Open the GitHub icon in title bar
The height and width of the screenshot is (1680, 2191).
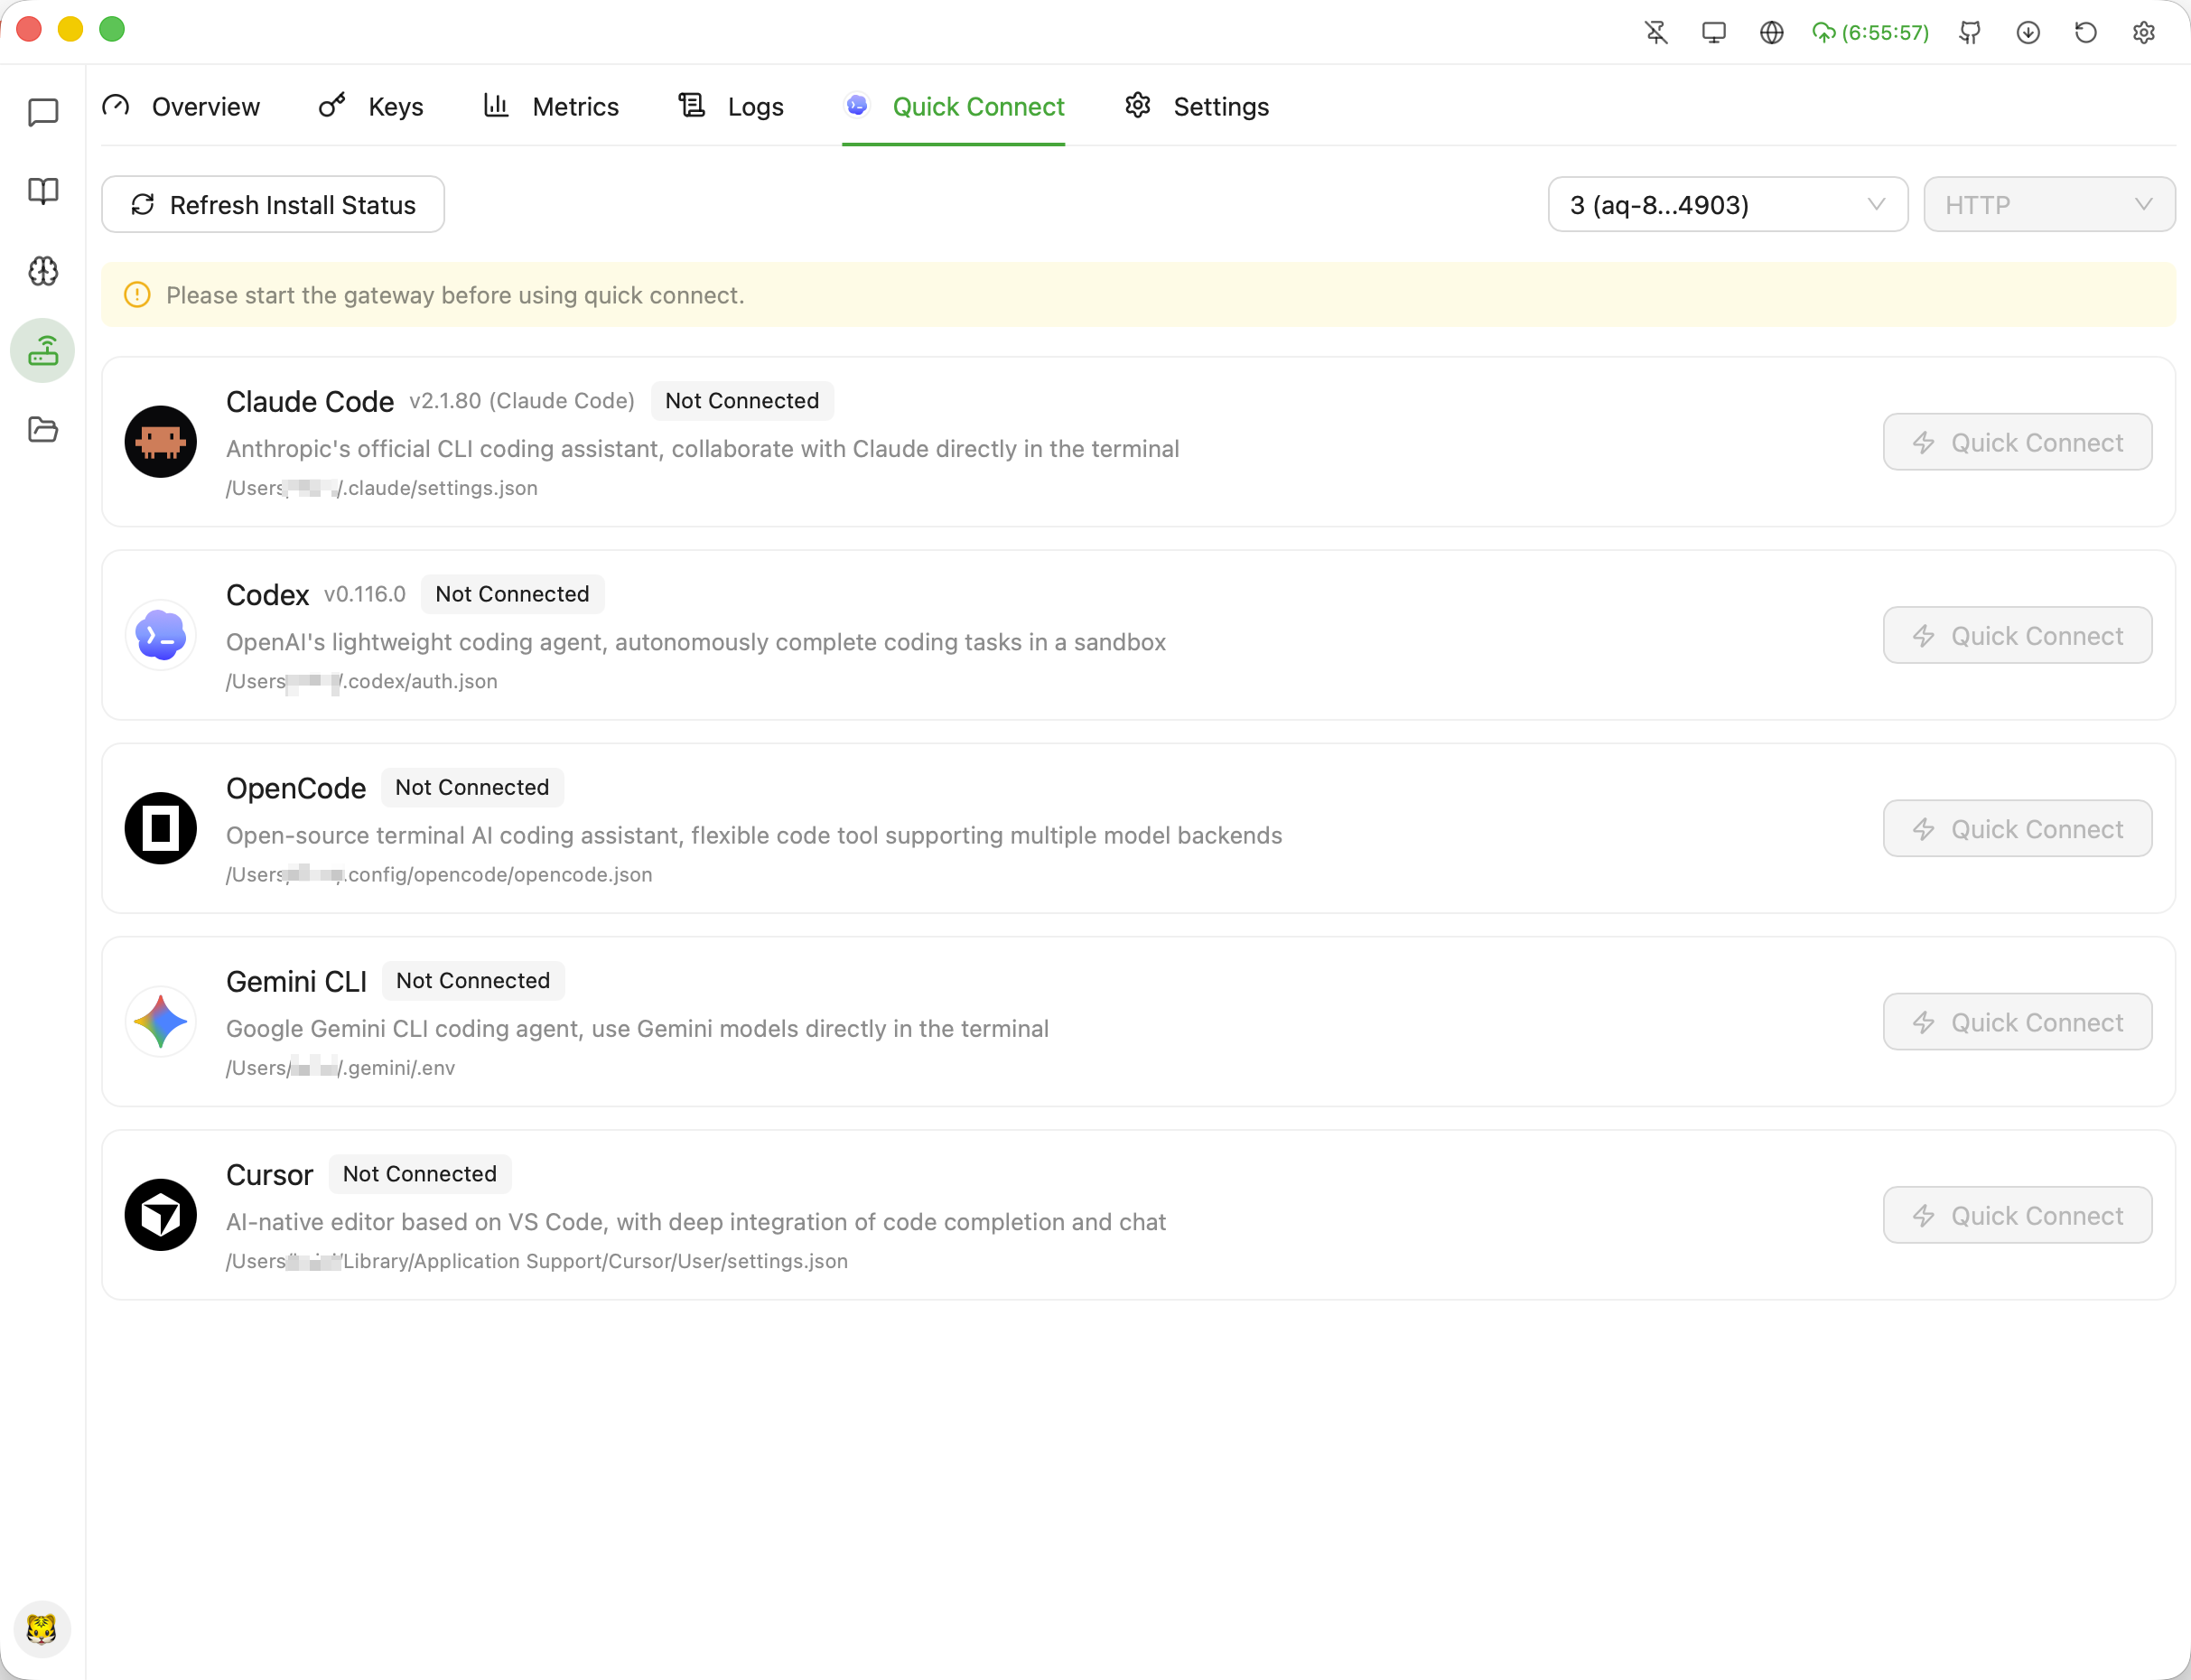click(1970, 33)
